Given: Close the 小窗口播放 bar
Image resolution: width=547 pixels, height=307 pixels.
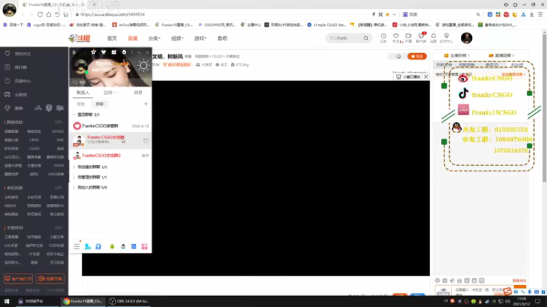Looking at the screenshot, I should 426,76.
